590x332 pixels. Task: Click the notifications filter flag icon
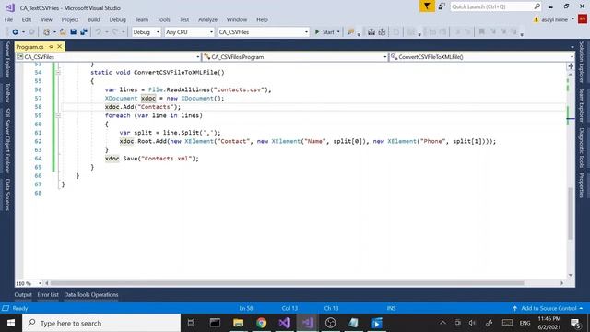[x=427, y=6]
